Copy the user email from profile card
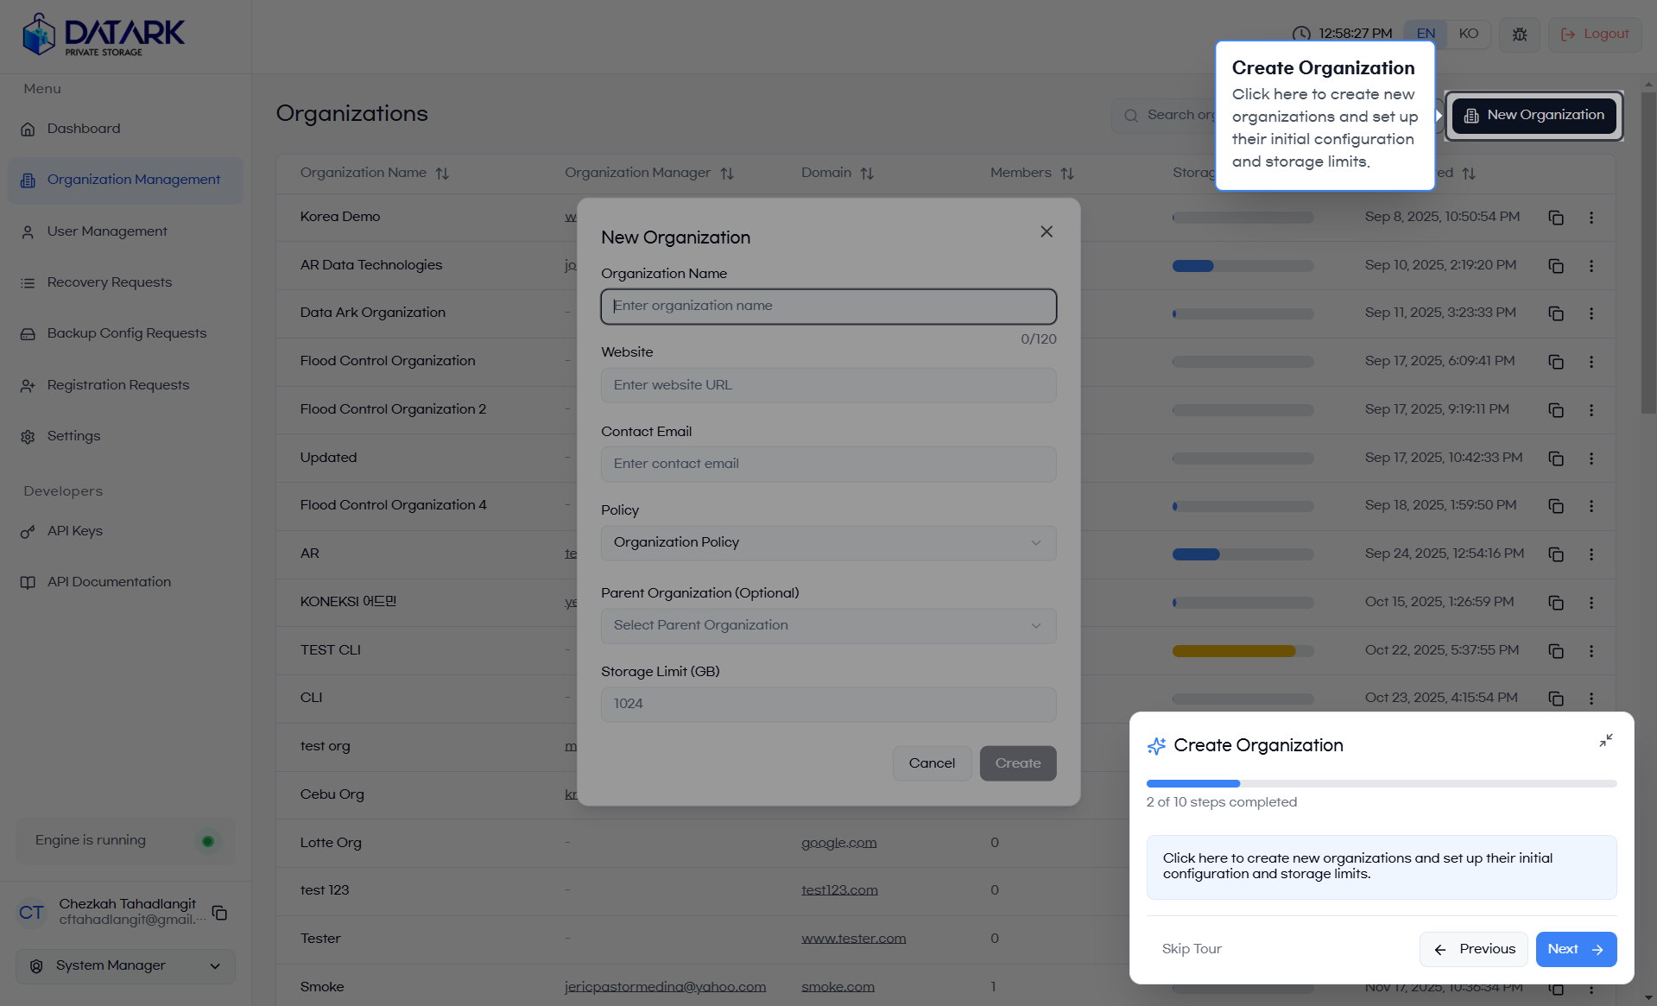The image size is (1657, 1006). 219,913
